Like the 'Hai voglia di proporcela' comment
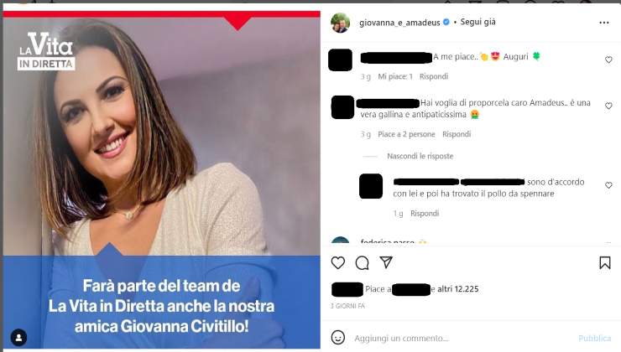This screenshot has width=621, height=352. pos(608,106)
